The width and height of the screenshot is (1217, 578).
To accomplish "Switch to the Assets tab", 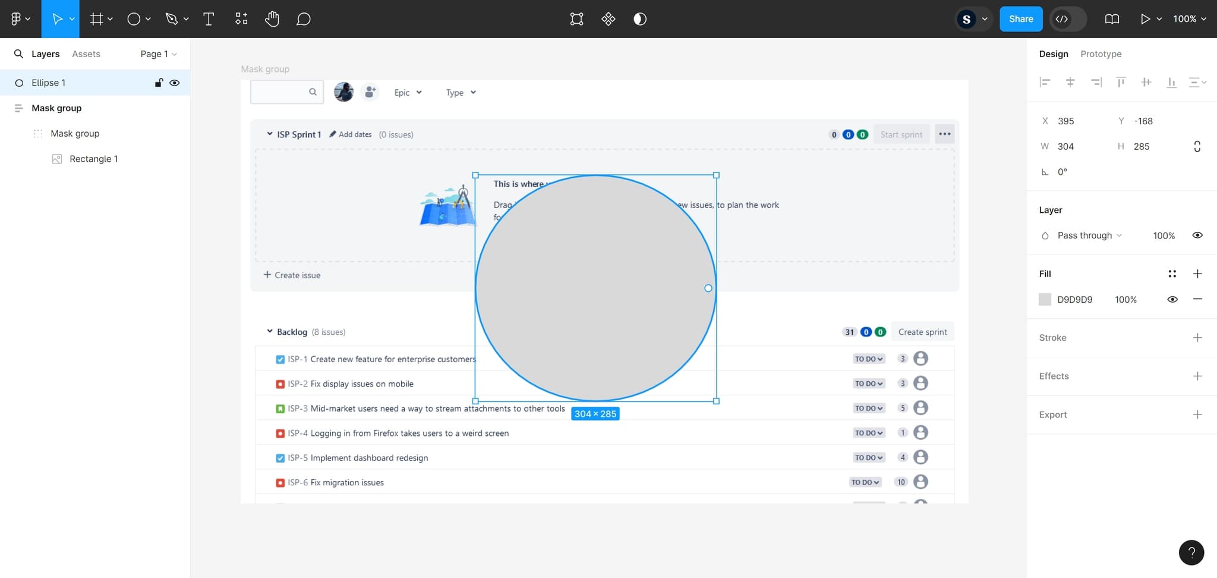I will point(86,54).
